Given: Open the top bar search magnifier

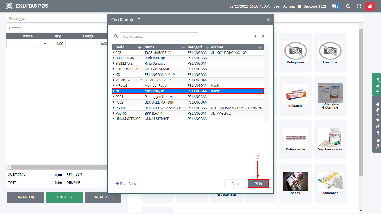Looking at the screenshot, I should [348, 6].
